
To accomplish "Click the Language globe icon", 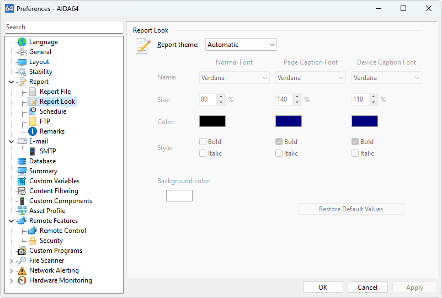I will (22, 42).
